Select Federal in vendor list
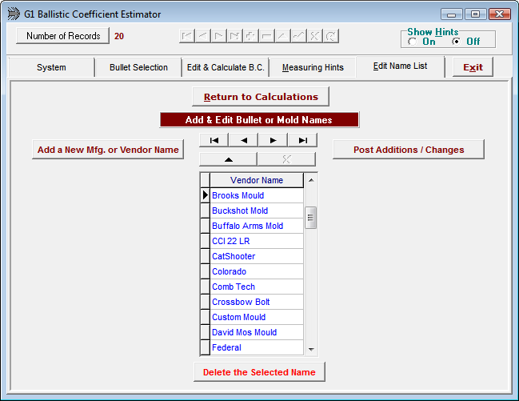This screenshot has height=401, width=519. 257,347
